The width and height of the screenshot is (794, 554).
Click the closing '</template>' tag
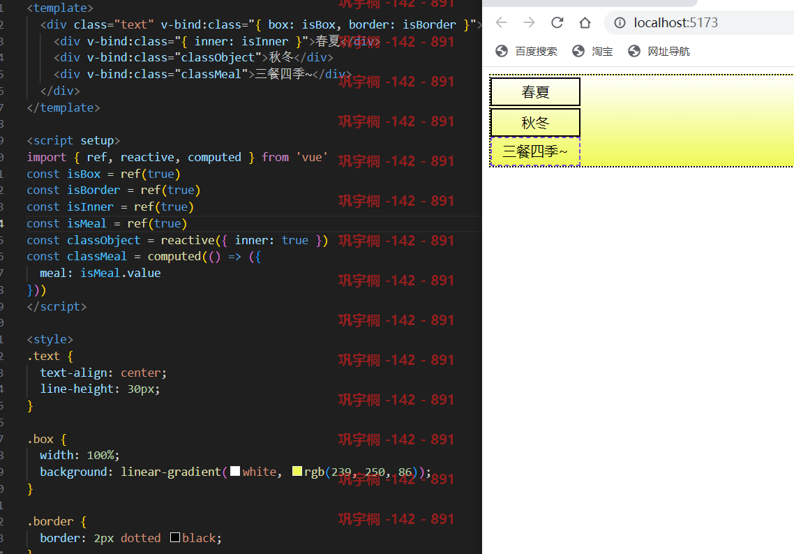63,107
